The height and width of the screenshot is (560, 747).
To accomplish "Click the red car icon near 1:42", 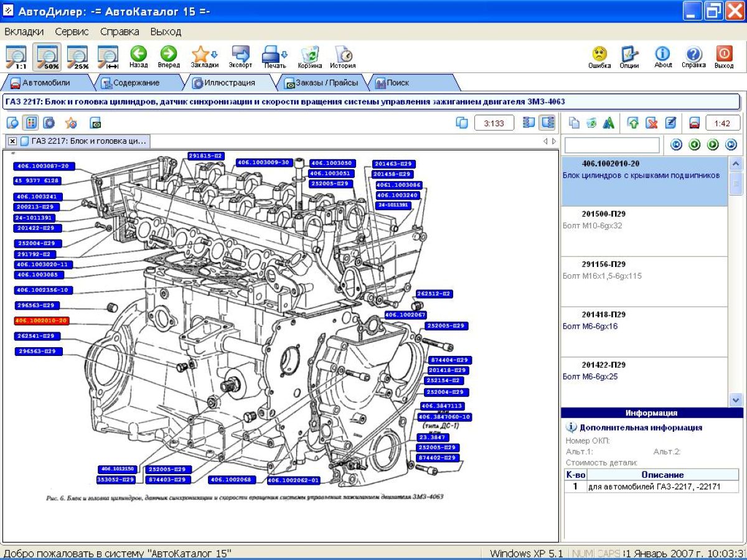I will (x=695, y=123).
